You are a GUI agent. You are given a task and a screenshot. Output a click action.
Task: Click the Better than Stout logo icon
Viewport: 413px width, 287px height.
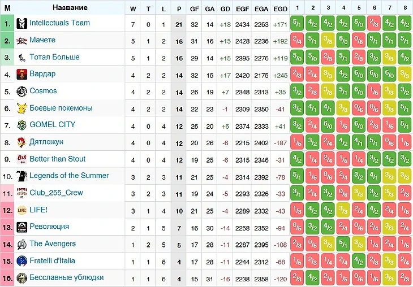[x=21, y=159]
